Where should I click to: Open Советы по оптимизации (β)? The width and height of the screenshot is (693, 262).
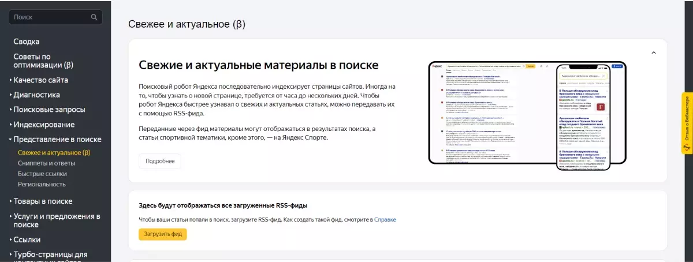[43, 61]
